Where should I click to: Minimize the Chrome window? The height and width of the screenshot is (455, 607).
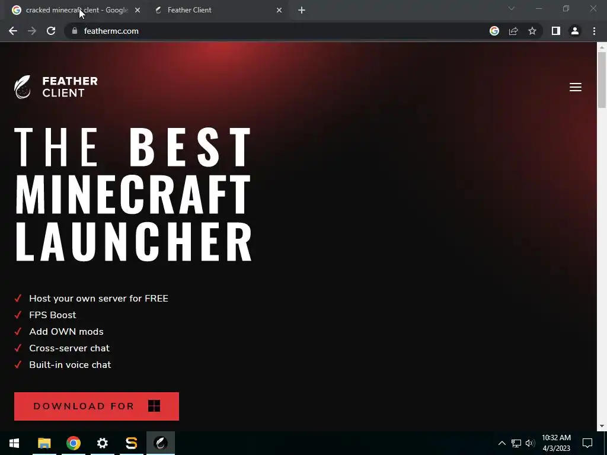pos(539,8)
